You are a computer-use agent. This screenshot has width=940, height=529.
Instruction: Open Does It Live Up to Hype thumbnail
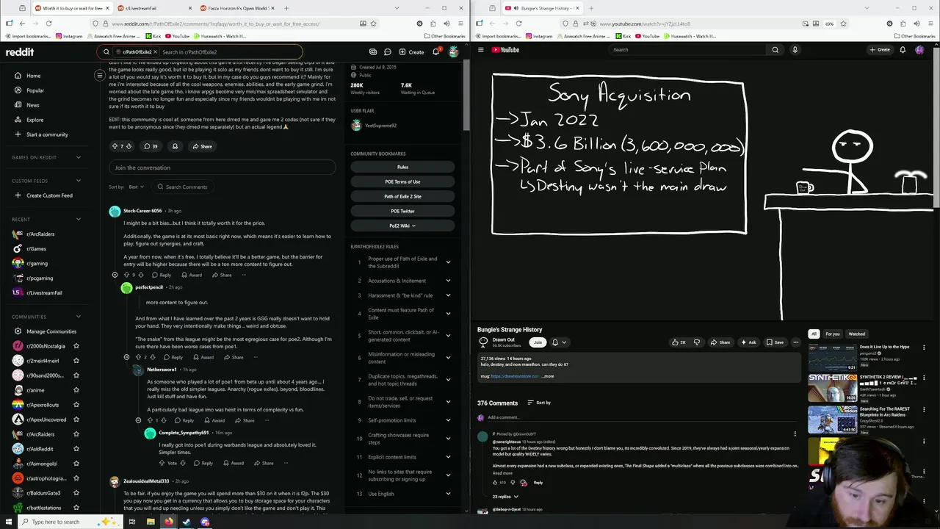pos(833,357)
